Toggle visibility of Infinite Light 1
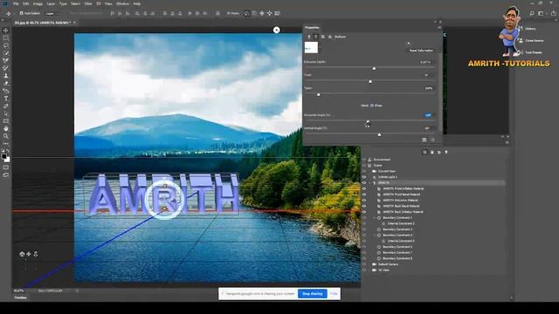Screen dimensions: 559x314 click(x=364, y=177)
